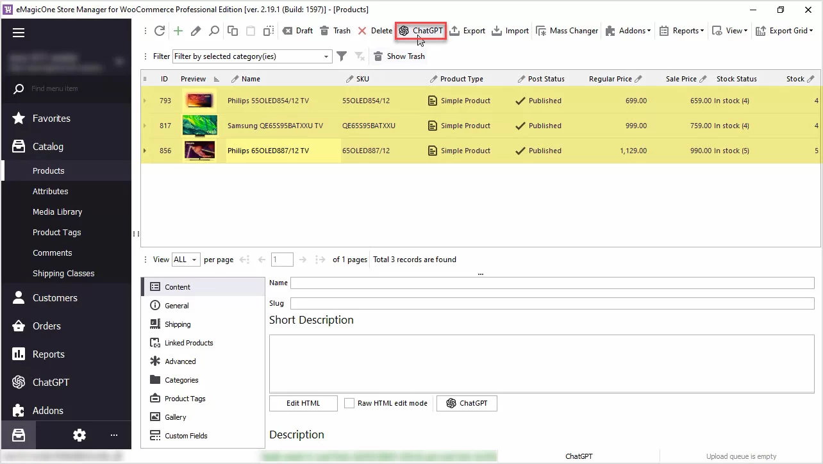Click the toolbar ChatGPT button

(x=420, y=31)
